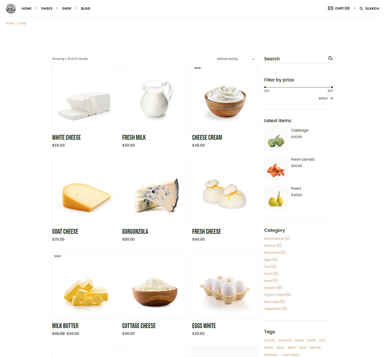The image size is (385, 357).
Task: Open the Cabbage latest item thumbnail
Action: [276, 139]
